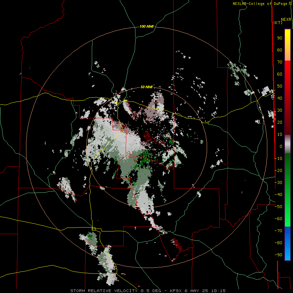Click the 40 value on the velocity scale
The width and height of the screenshot is (293, 293).
pos(280,98)
